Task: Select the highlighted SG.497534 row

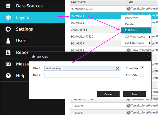Action: [95, 16]
